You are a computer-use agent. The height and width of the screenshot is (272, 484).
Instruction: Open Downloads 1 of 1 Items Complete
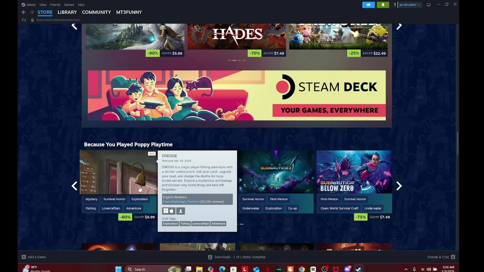coord(240,257)
